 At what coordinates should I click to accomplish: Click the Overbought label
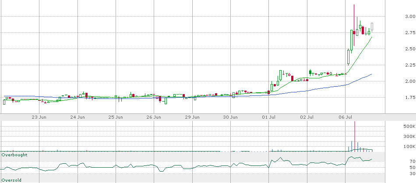pyautogui.click(x=14, y=155)
